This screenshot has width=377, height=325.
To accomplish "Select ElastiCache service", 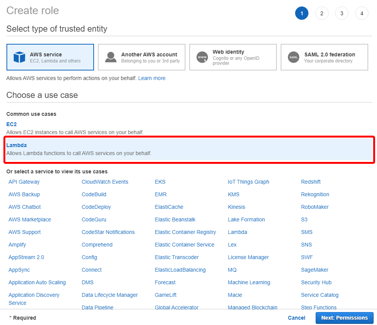I will 169,207.
